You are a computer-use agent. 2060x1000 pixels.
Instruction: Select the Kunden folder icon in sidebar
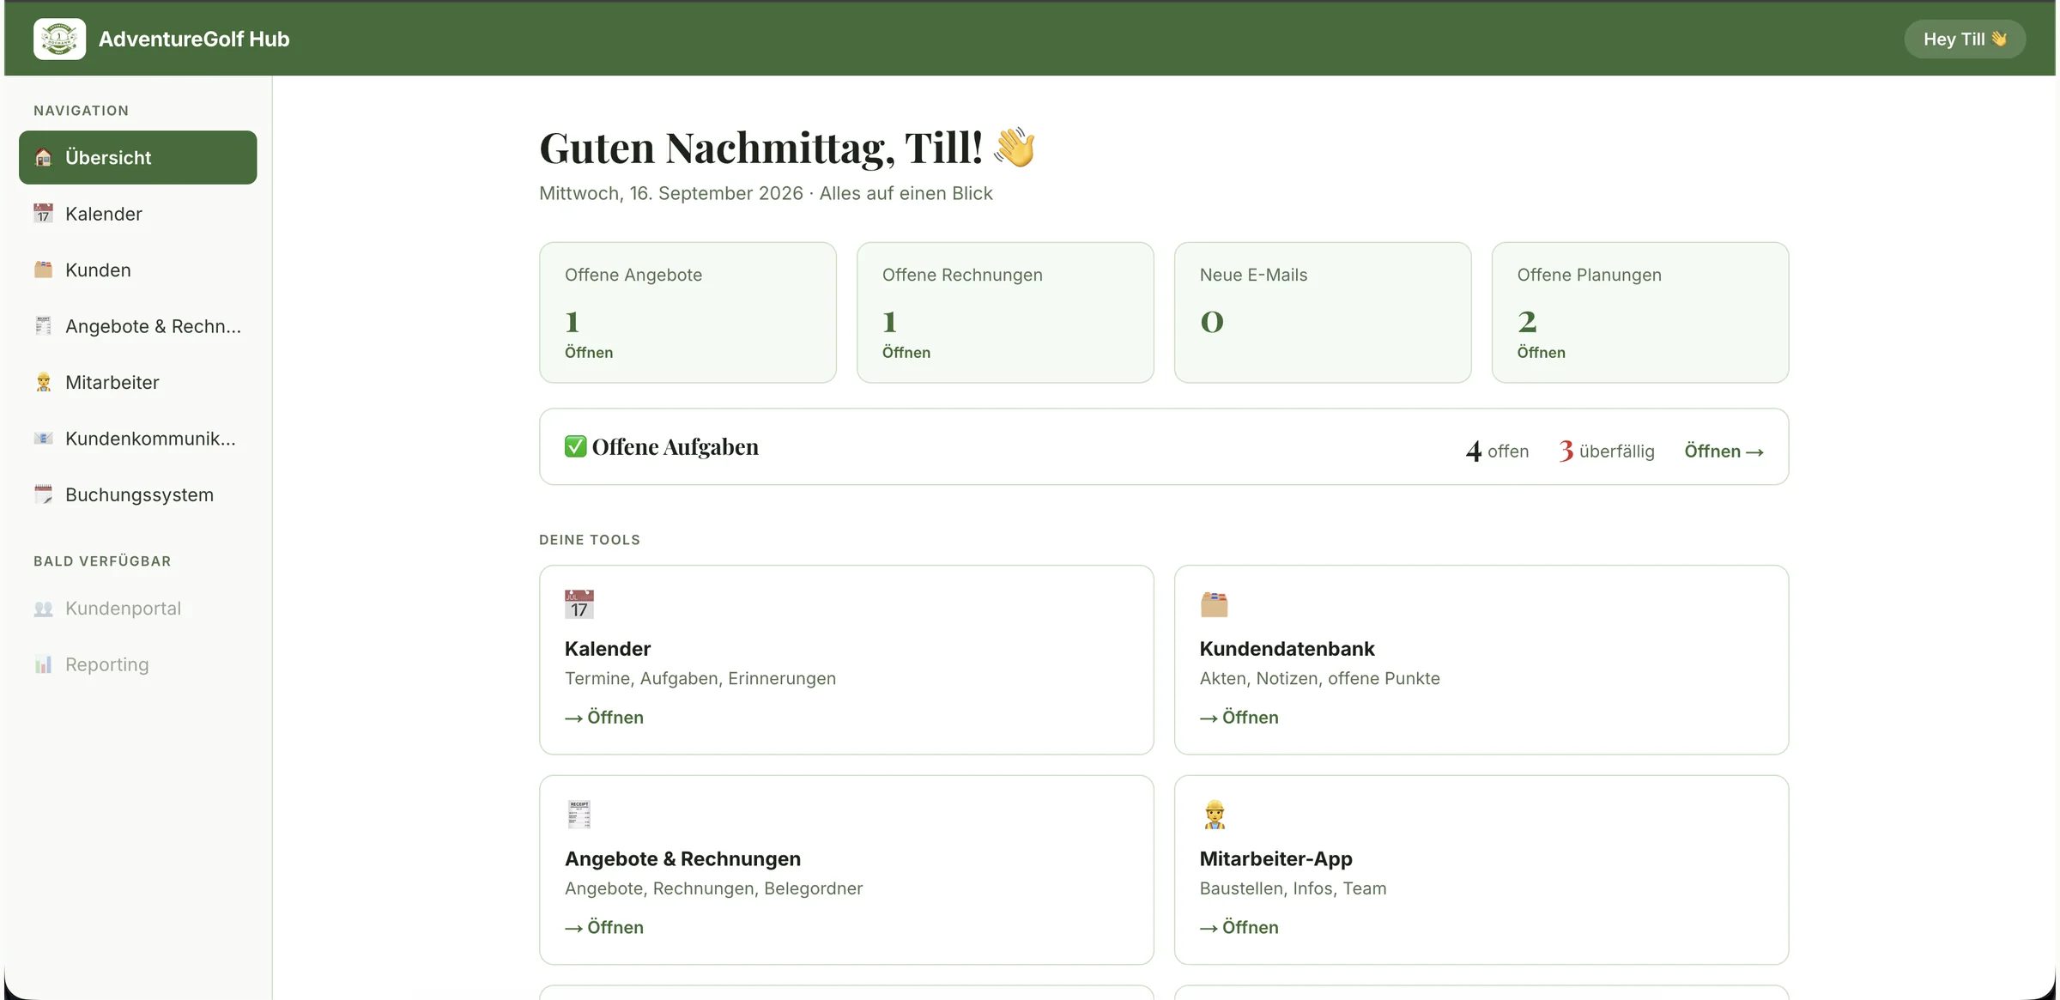coord(43,270)
